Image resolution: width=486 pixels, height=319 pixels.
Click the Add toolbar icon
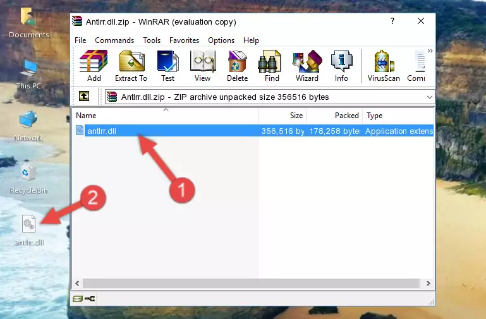tap(94, 66)
